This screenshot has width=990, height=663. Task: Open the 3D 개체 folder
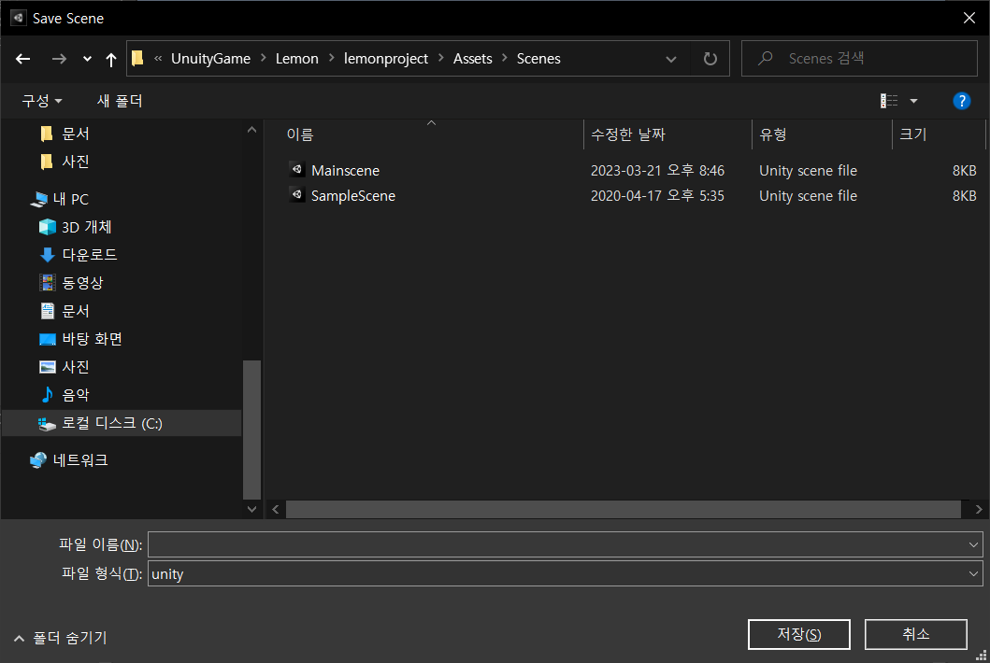86,227
